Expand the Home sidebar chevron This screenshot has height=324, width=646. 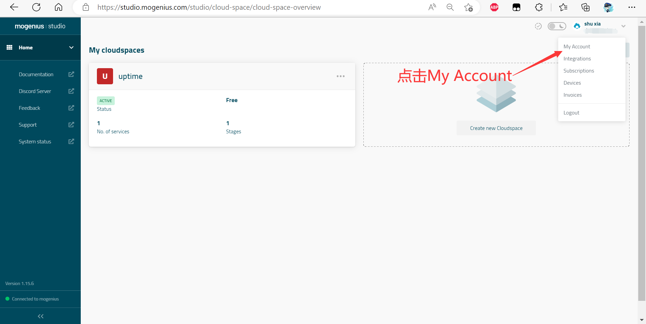coord(71,48)
